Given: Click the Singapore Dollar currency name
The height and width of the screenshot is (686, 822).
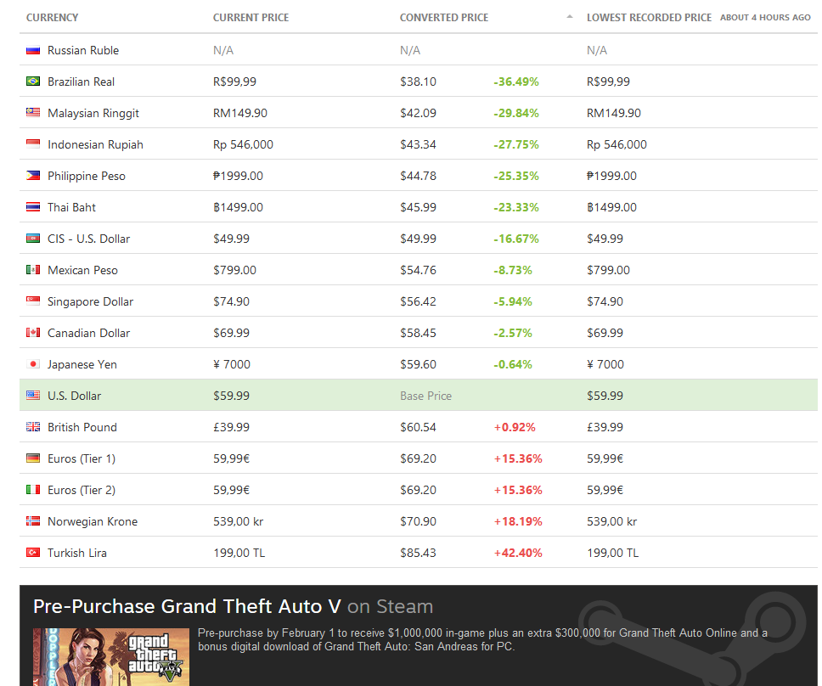Looking at the screenshot, I should tap(90, 302).
